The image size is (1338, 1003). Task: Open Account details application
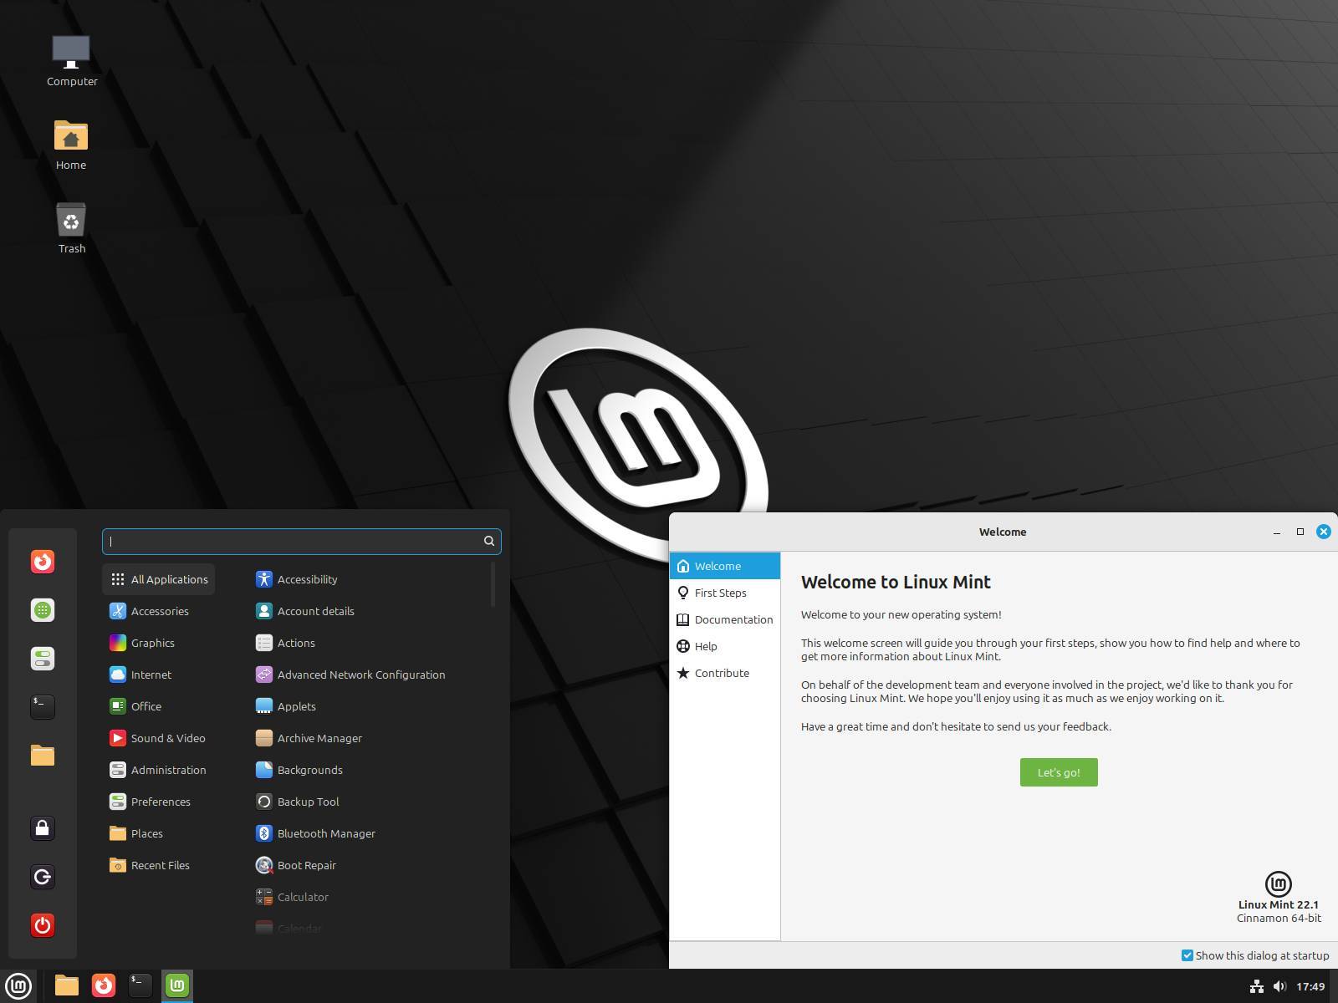[305, 611]
